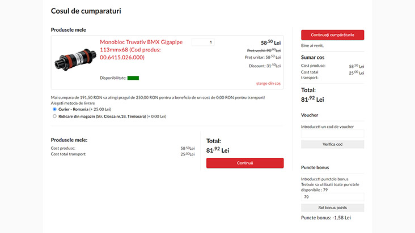The image size is (415, 233).
Task: Focus the voucher code input field
Action: pos(332,134)
